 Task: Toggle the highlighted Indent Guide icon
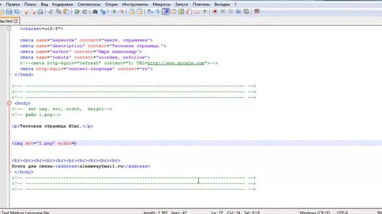[x=166, y=11]
